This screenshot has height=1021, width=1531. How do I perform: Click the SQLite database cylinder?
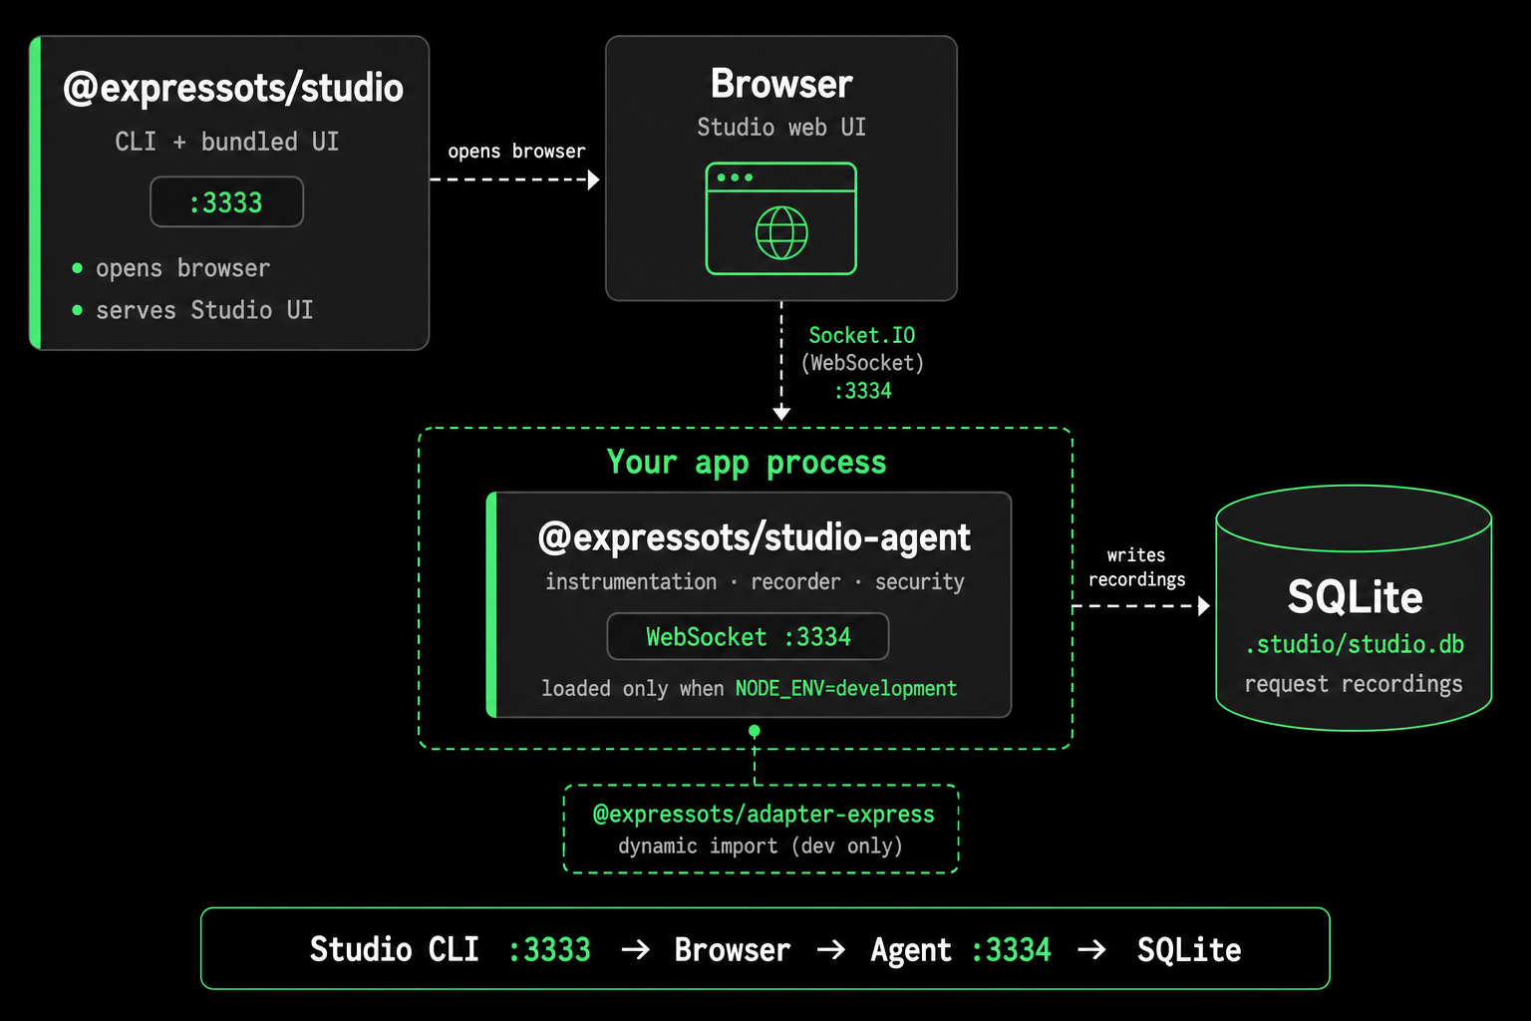[1354, 608]
